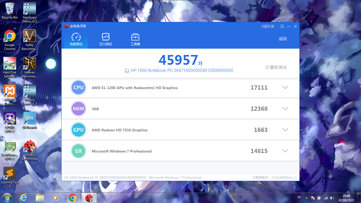Viewport: 361px width, 203px height.
Task: Select the XAMPP Control Panel shortcut
Action: pyautogui.click(x=10, y=95)
